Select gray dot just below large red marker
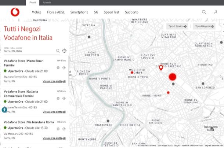Screen dimensions: 224x148 click(x=173, y=84)
